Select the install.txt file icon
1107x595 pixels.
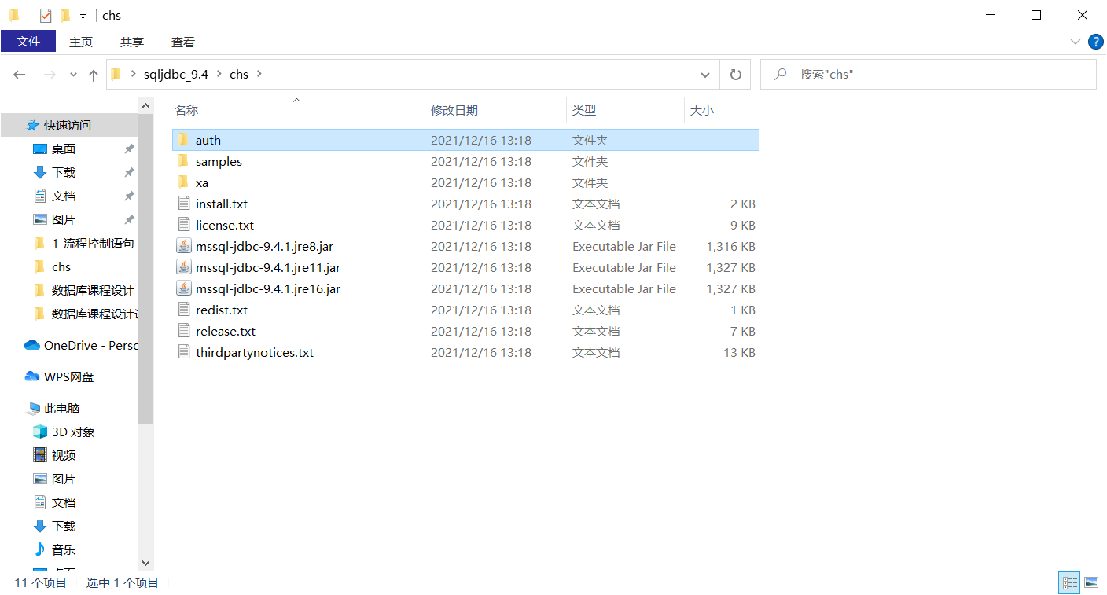click(x=184, y=204)
